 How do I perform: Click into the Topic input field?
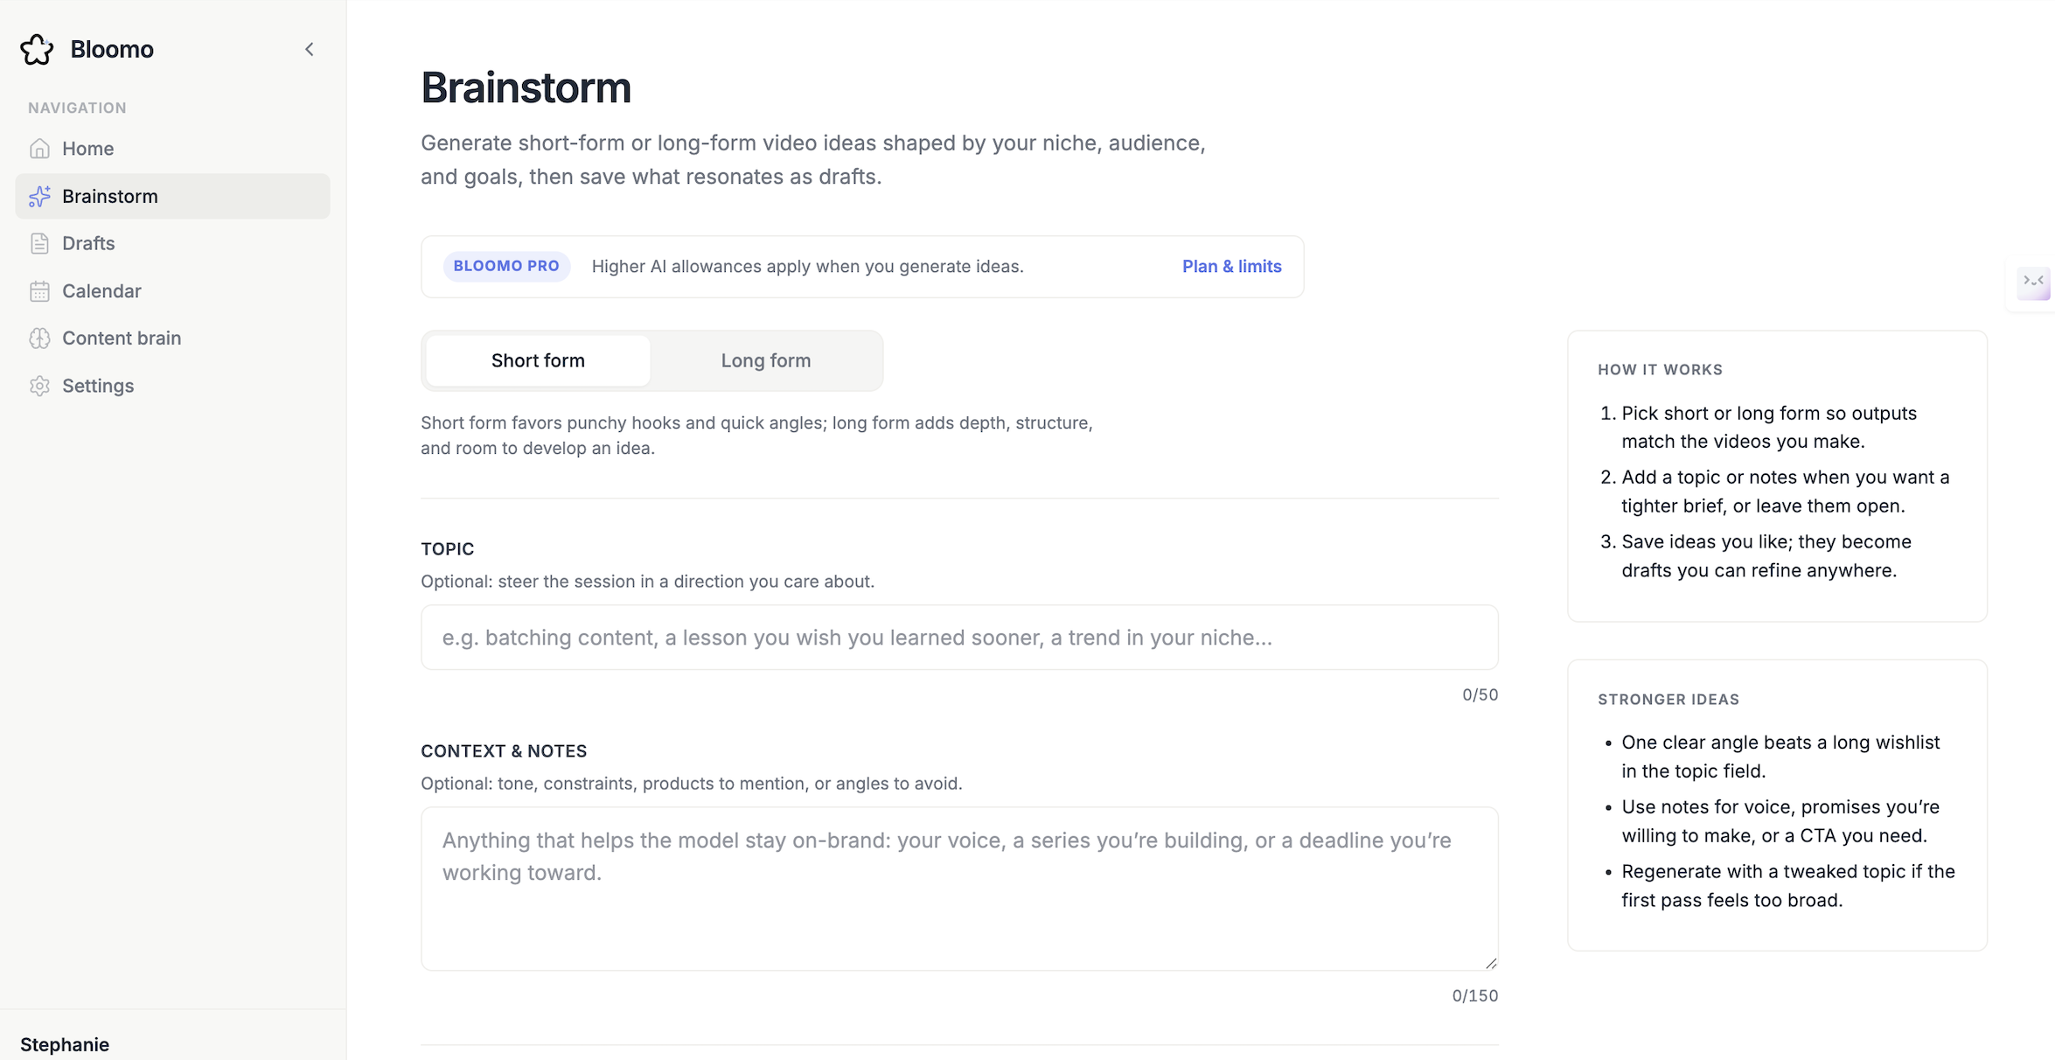(x=958, y=638)
